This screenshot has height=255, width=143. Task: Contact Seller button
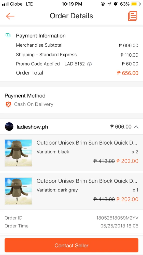pyautogui.click(x=71, y=245)
